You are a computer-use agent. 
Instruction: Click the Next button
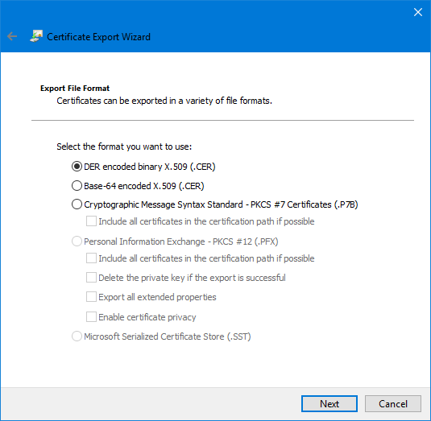click(329, 404)
